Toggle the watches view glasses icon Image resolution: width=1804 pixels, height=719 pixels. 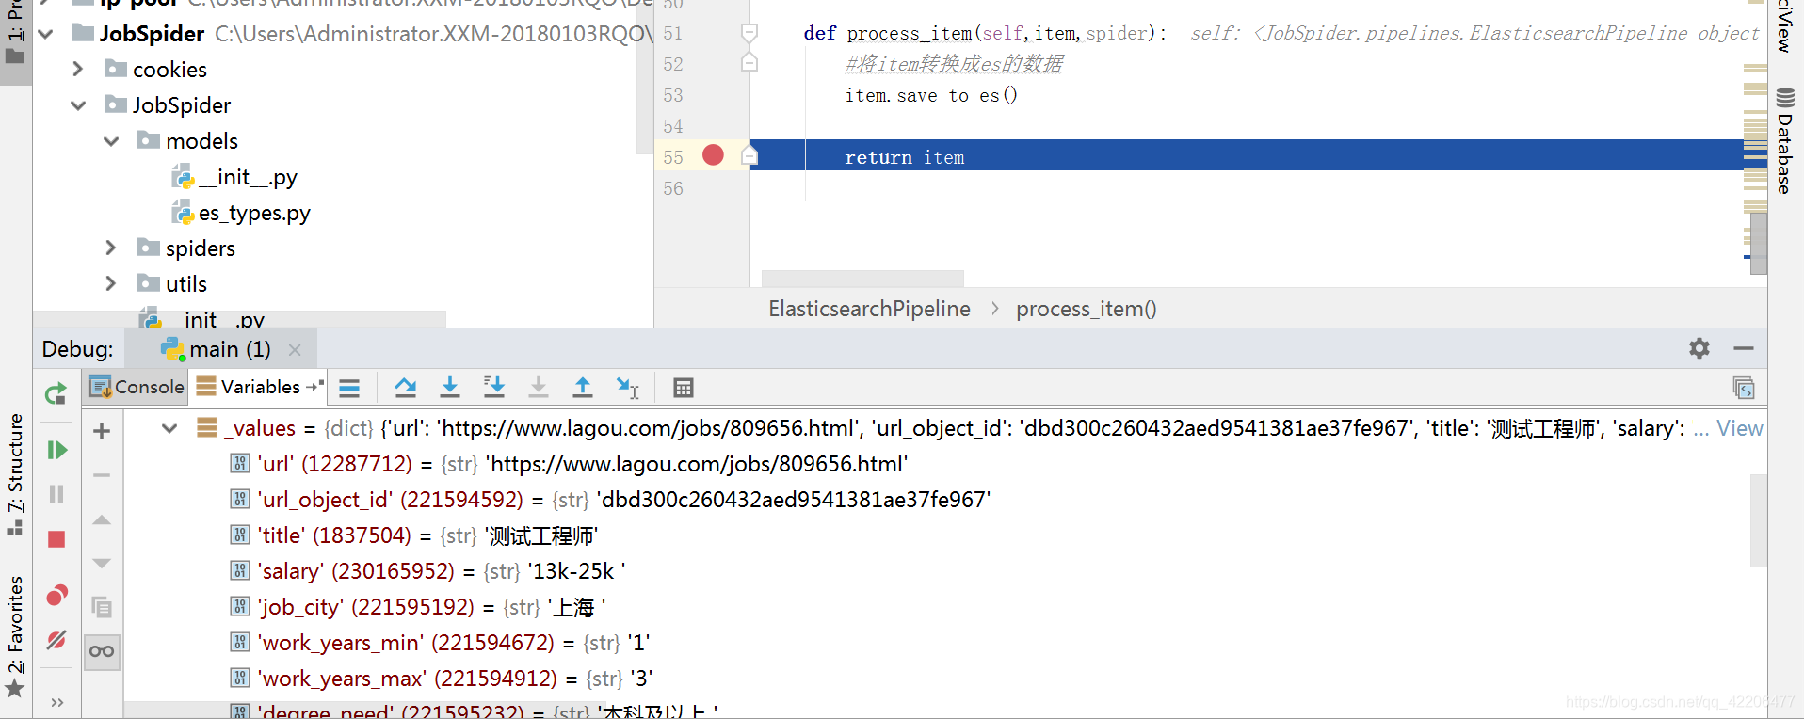pyautogui.click(x=102, y=651)
